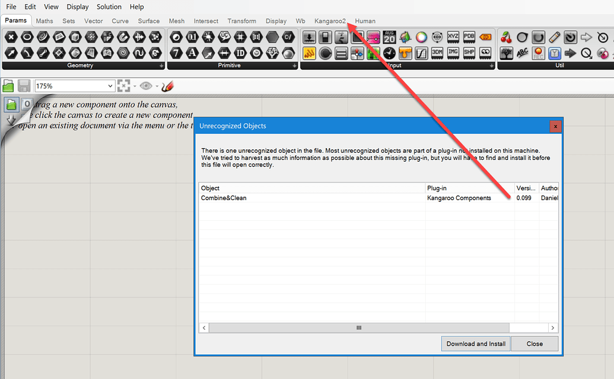Select the Time clock parameter icon in Primitive

pos(256,53)
